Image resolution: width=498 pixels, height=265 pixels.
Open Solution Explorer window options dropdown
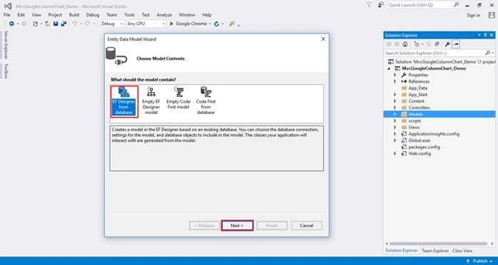[479, 35]
